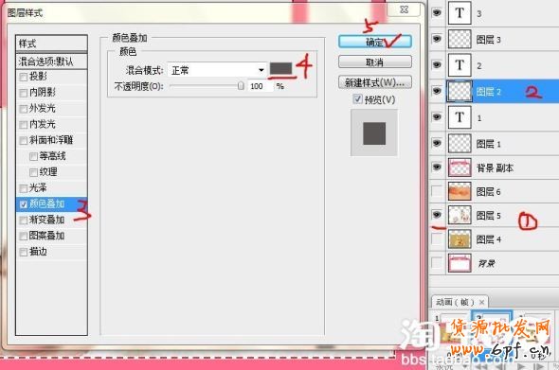Enable the 描边 stroke checkbox
This screenshot has height=370, width=559.
click(24, 252)
